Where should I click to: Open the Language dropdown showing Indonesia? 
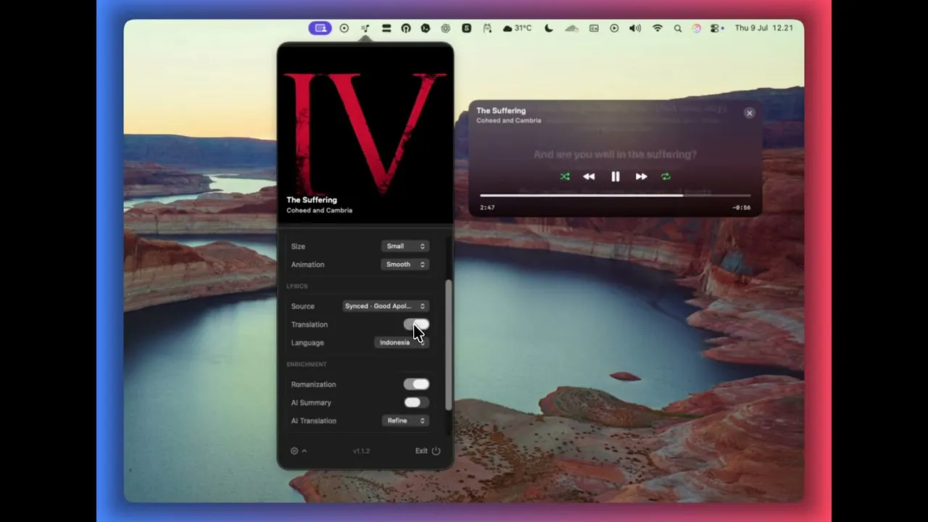pyautogui.click(x=402, y=342)
